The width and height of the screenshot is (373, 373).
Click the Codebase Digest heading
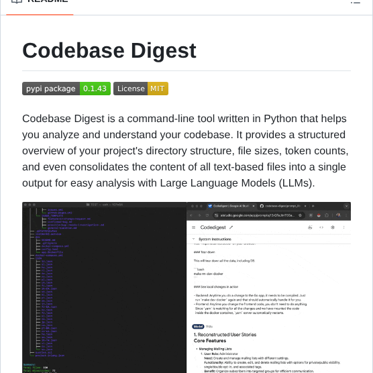(x=109, y=50)
